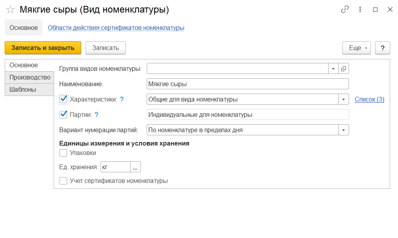Click the Записать и закрыть button
This screenshot has height=238, width=398.
pos(43,48)
